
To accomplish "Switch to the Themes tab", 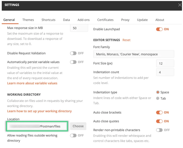I will (28, 20).
